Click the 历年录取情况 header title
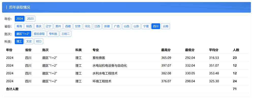Viewport: 254px width, 98px height. click(20, 7)
